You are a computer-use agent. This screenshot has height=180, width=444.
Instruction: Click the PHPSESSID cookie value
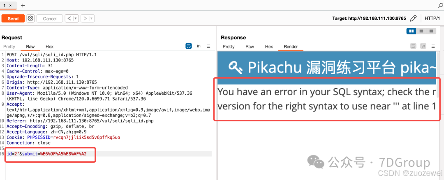coord(87,137)
